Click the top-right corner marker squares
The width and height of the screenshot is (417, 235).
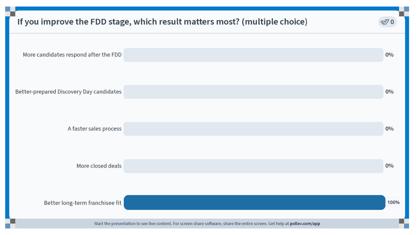(x=404, y=11)
